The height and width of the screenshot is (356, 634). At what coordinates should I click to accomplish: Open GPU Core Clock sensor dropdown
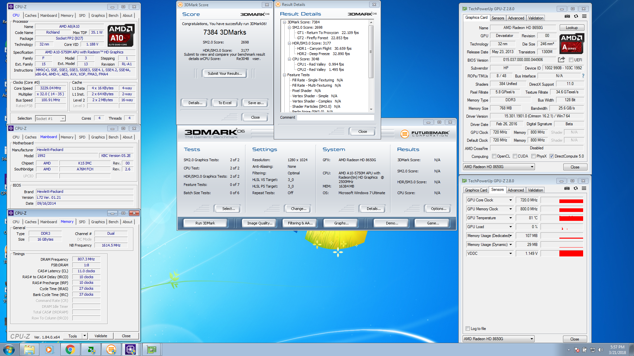point(511,200)
